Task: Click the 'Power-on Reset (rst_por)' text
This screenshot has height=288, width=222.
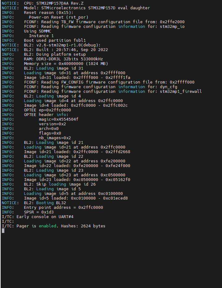Action: coord(58,17)
